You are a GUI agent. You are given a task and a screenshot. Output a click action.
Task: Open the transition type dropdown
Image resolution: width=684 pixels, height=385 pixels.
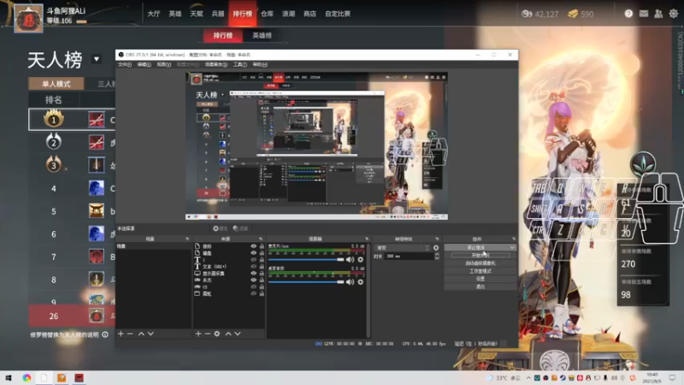(x=402, y=247)
